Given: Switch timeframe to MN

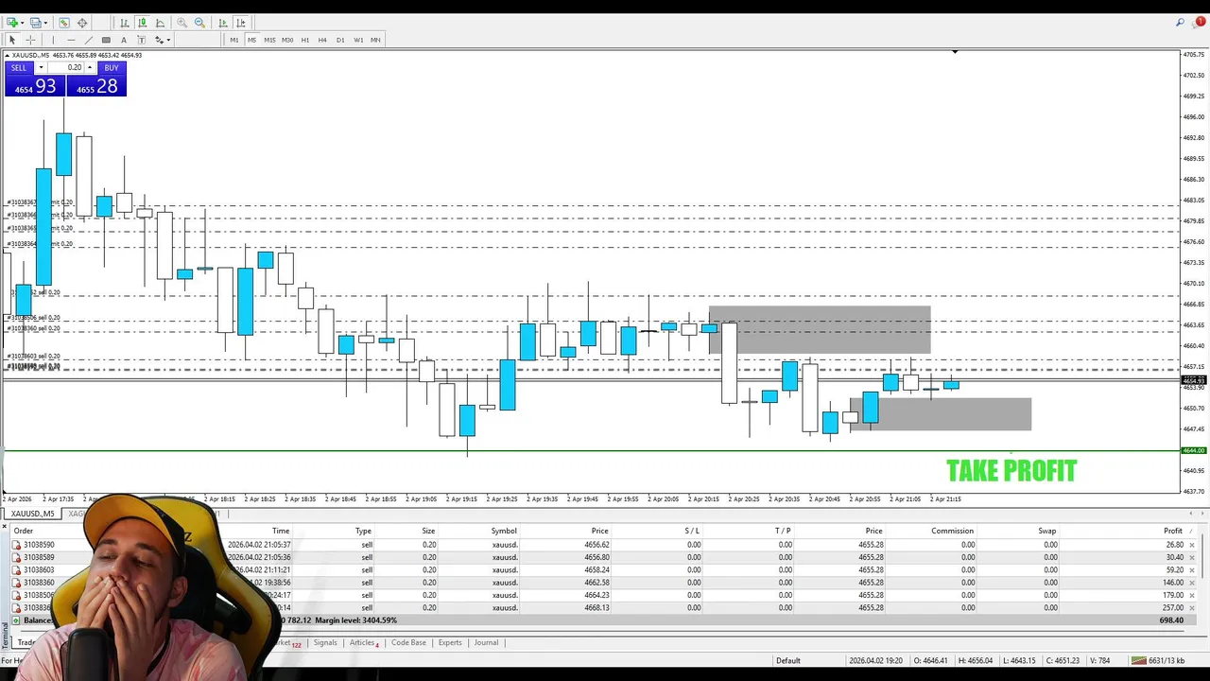Looking at the screenshot, I should 375,40.
